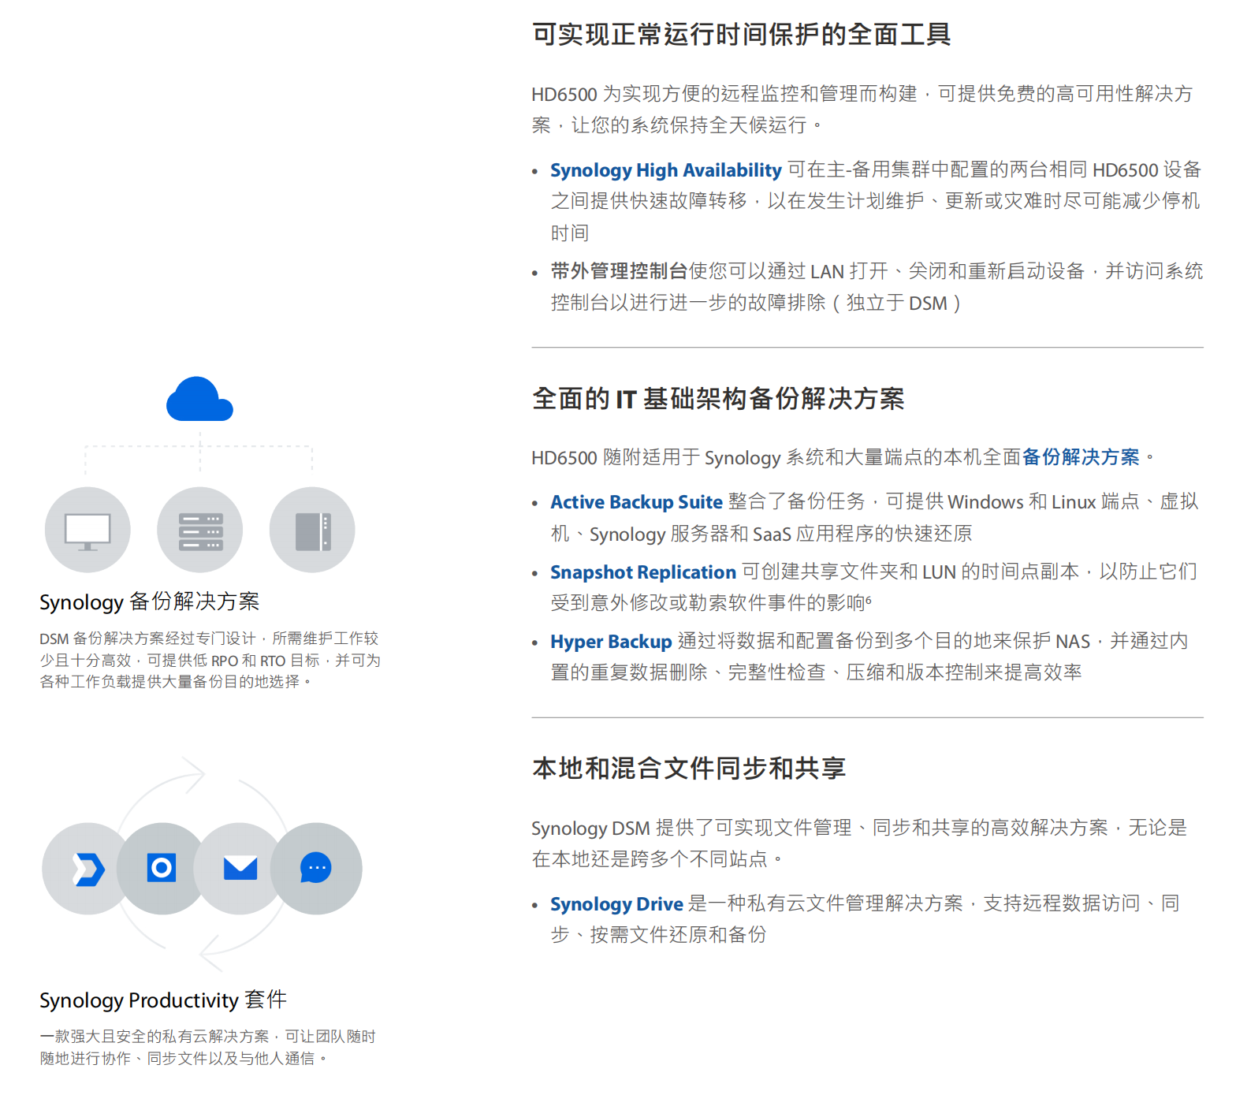1236x1106 pixels.
Task: Click the Synology Calendar square icon
Action: click(x=162, y=869)
